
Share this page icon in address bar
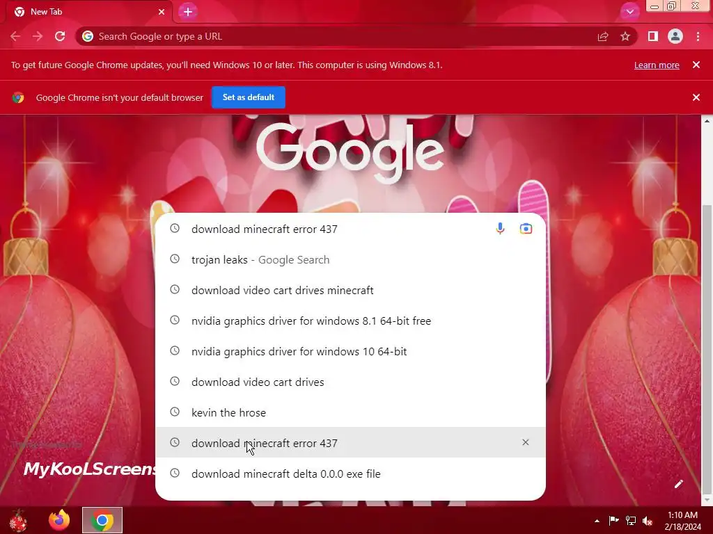(603, 36)
